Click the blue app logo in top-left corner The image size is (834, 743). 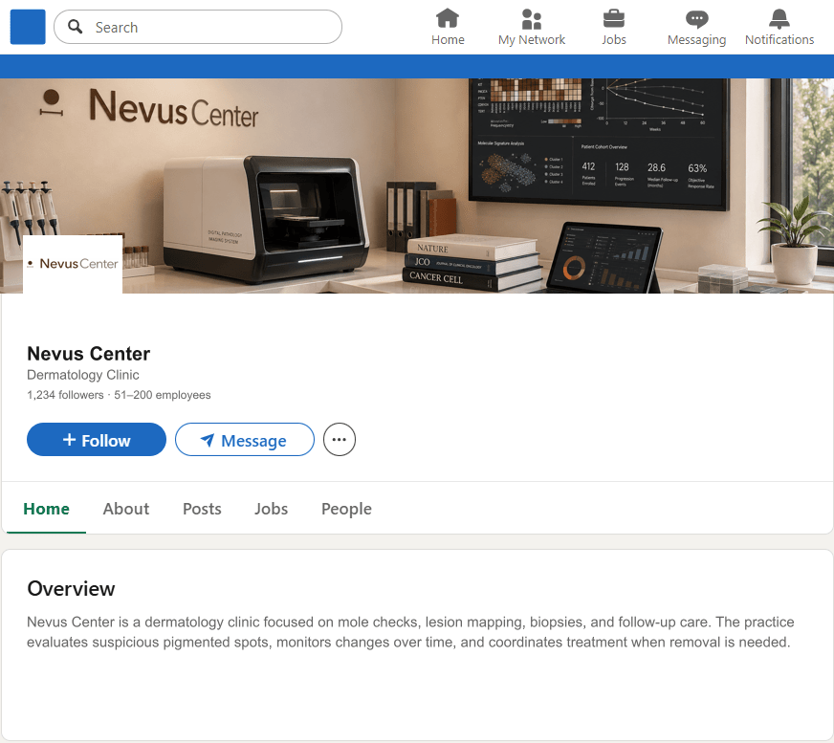tap(27, 27)
